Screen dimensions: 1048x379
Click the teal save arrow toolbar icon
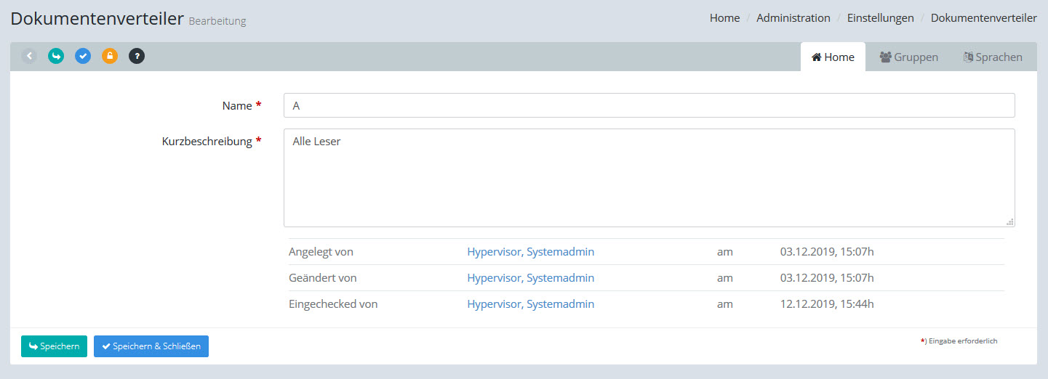56,56
